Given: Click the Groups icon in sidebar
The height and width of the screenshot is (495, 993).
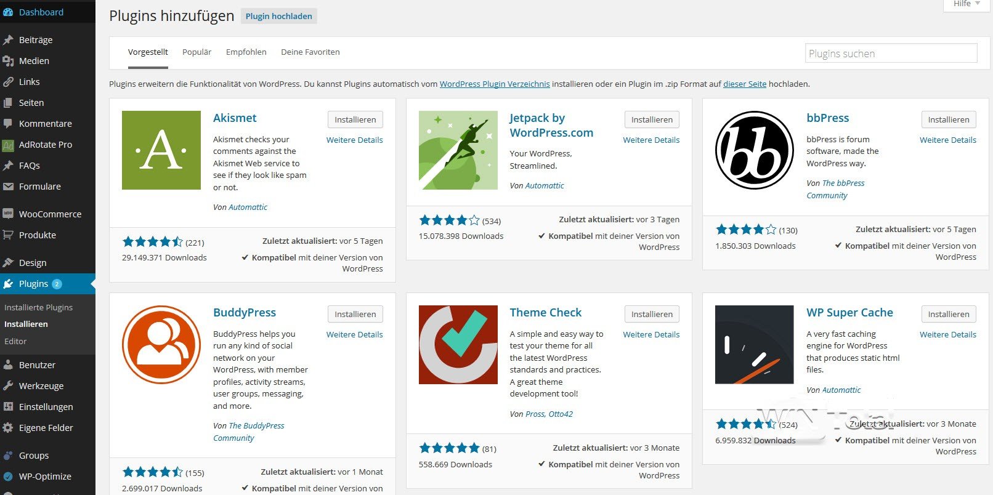Looking at the screenshot, I should pyautogui.click(x=8, y=456).
